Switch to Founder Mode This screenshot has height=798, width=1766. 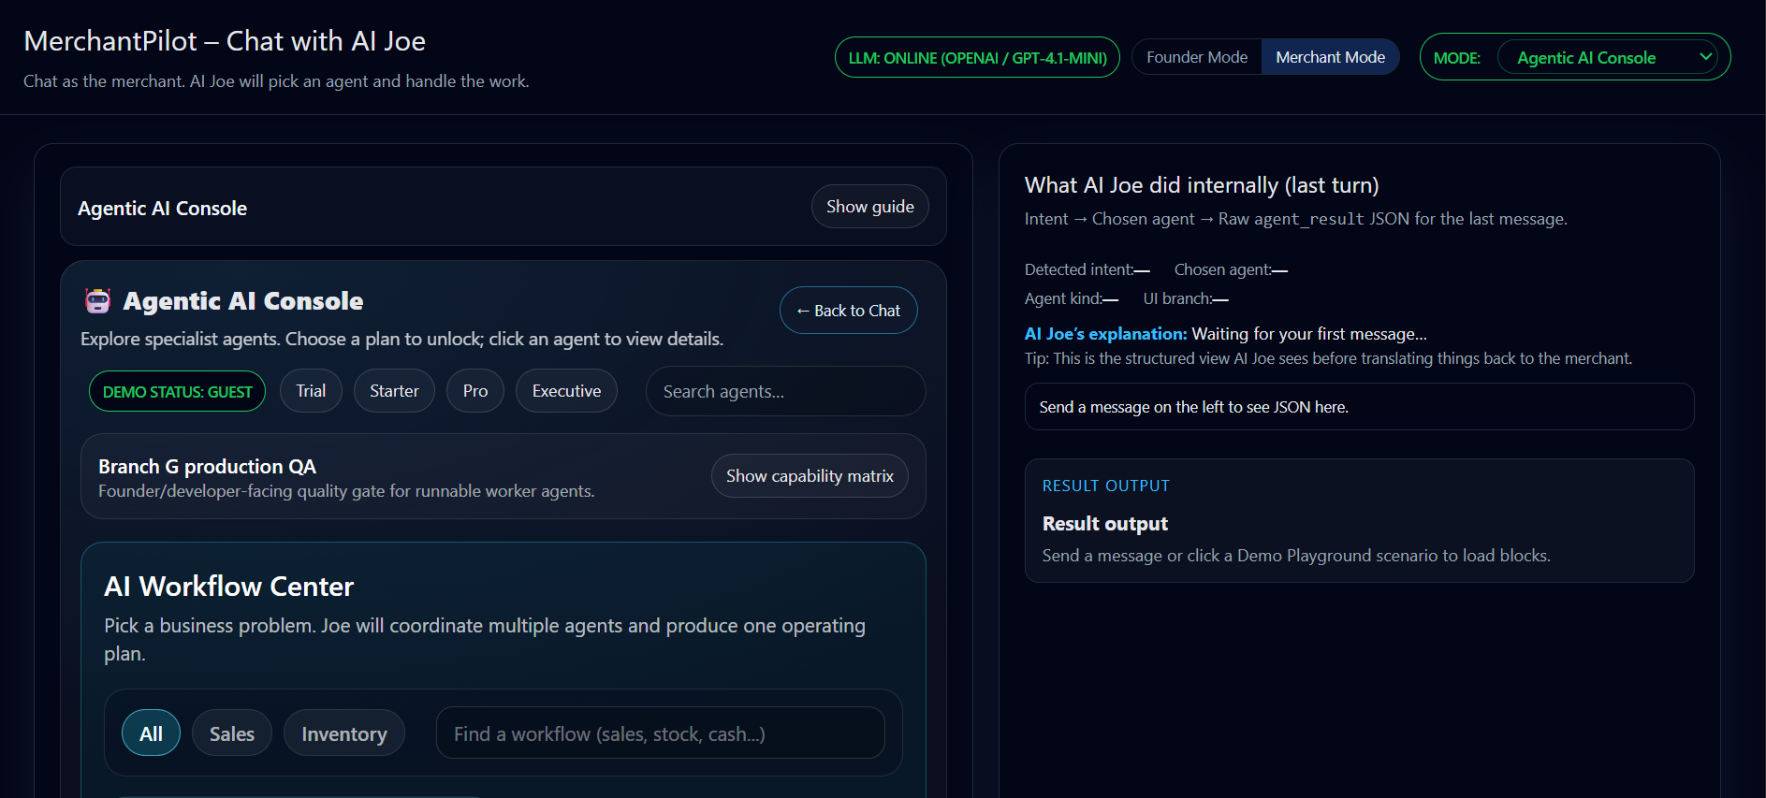click(1197, 57)
